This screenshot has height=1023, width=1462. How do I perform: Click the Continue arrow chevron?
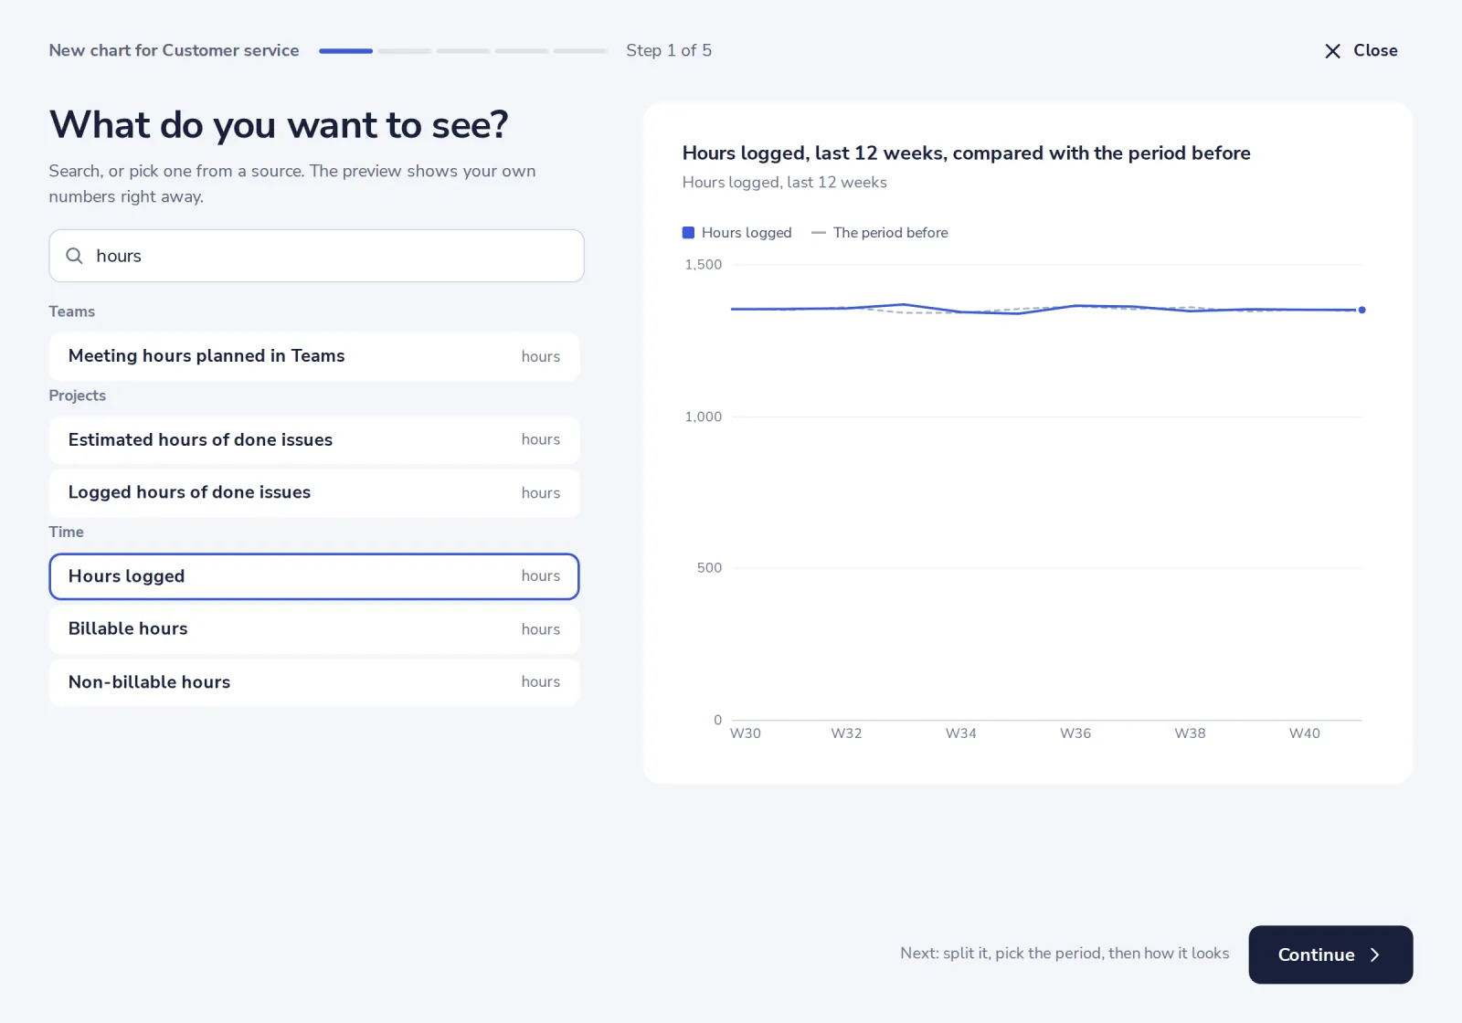tap(1374, 954)
